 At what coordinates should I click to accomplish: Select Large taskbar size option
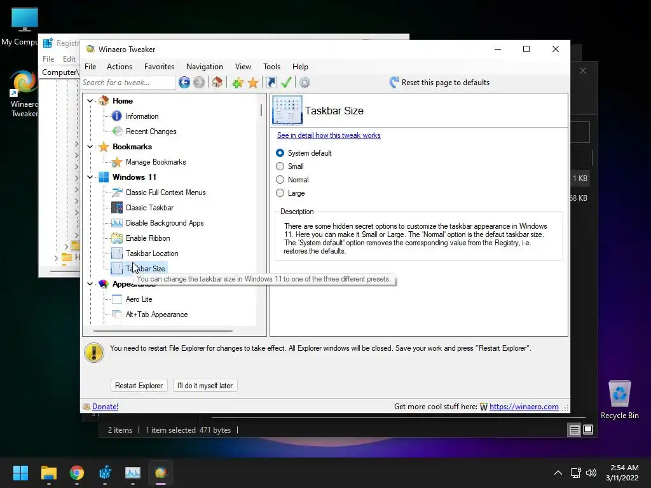280,193
